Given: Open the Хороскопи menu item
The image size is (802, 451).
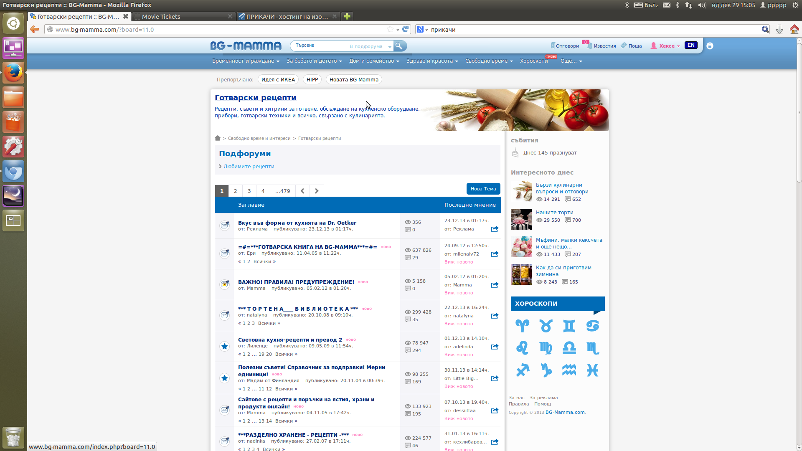Looking at the screenshot, I should (533, 61).
